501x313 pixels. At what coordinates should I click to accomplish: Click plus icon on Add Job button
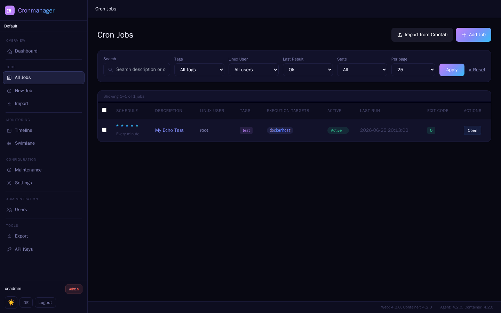(464, 35)
